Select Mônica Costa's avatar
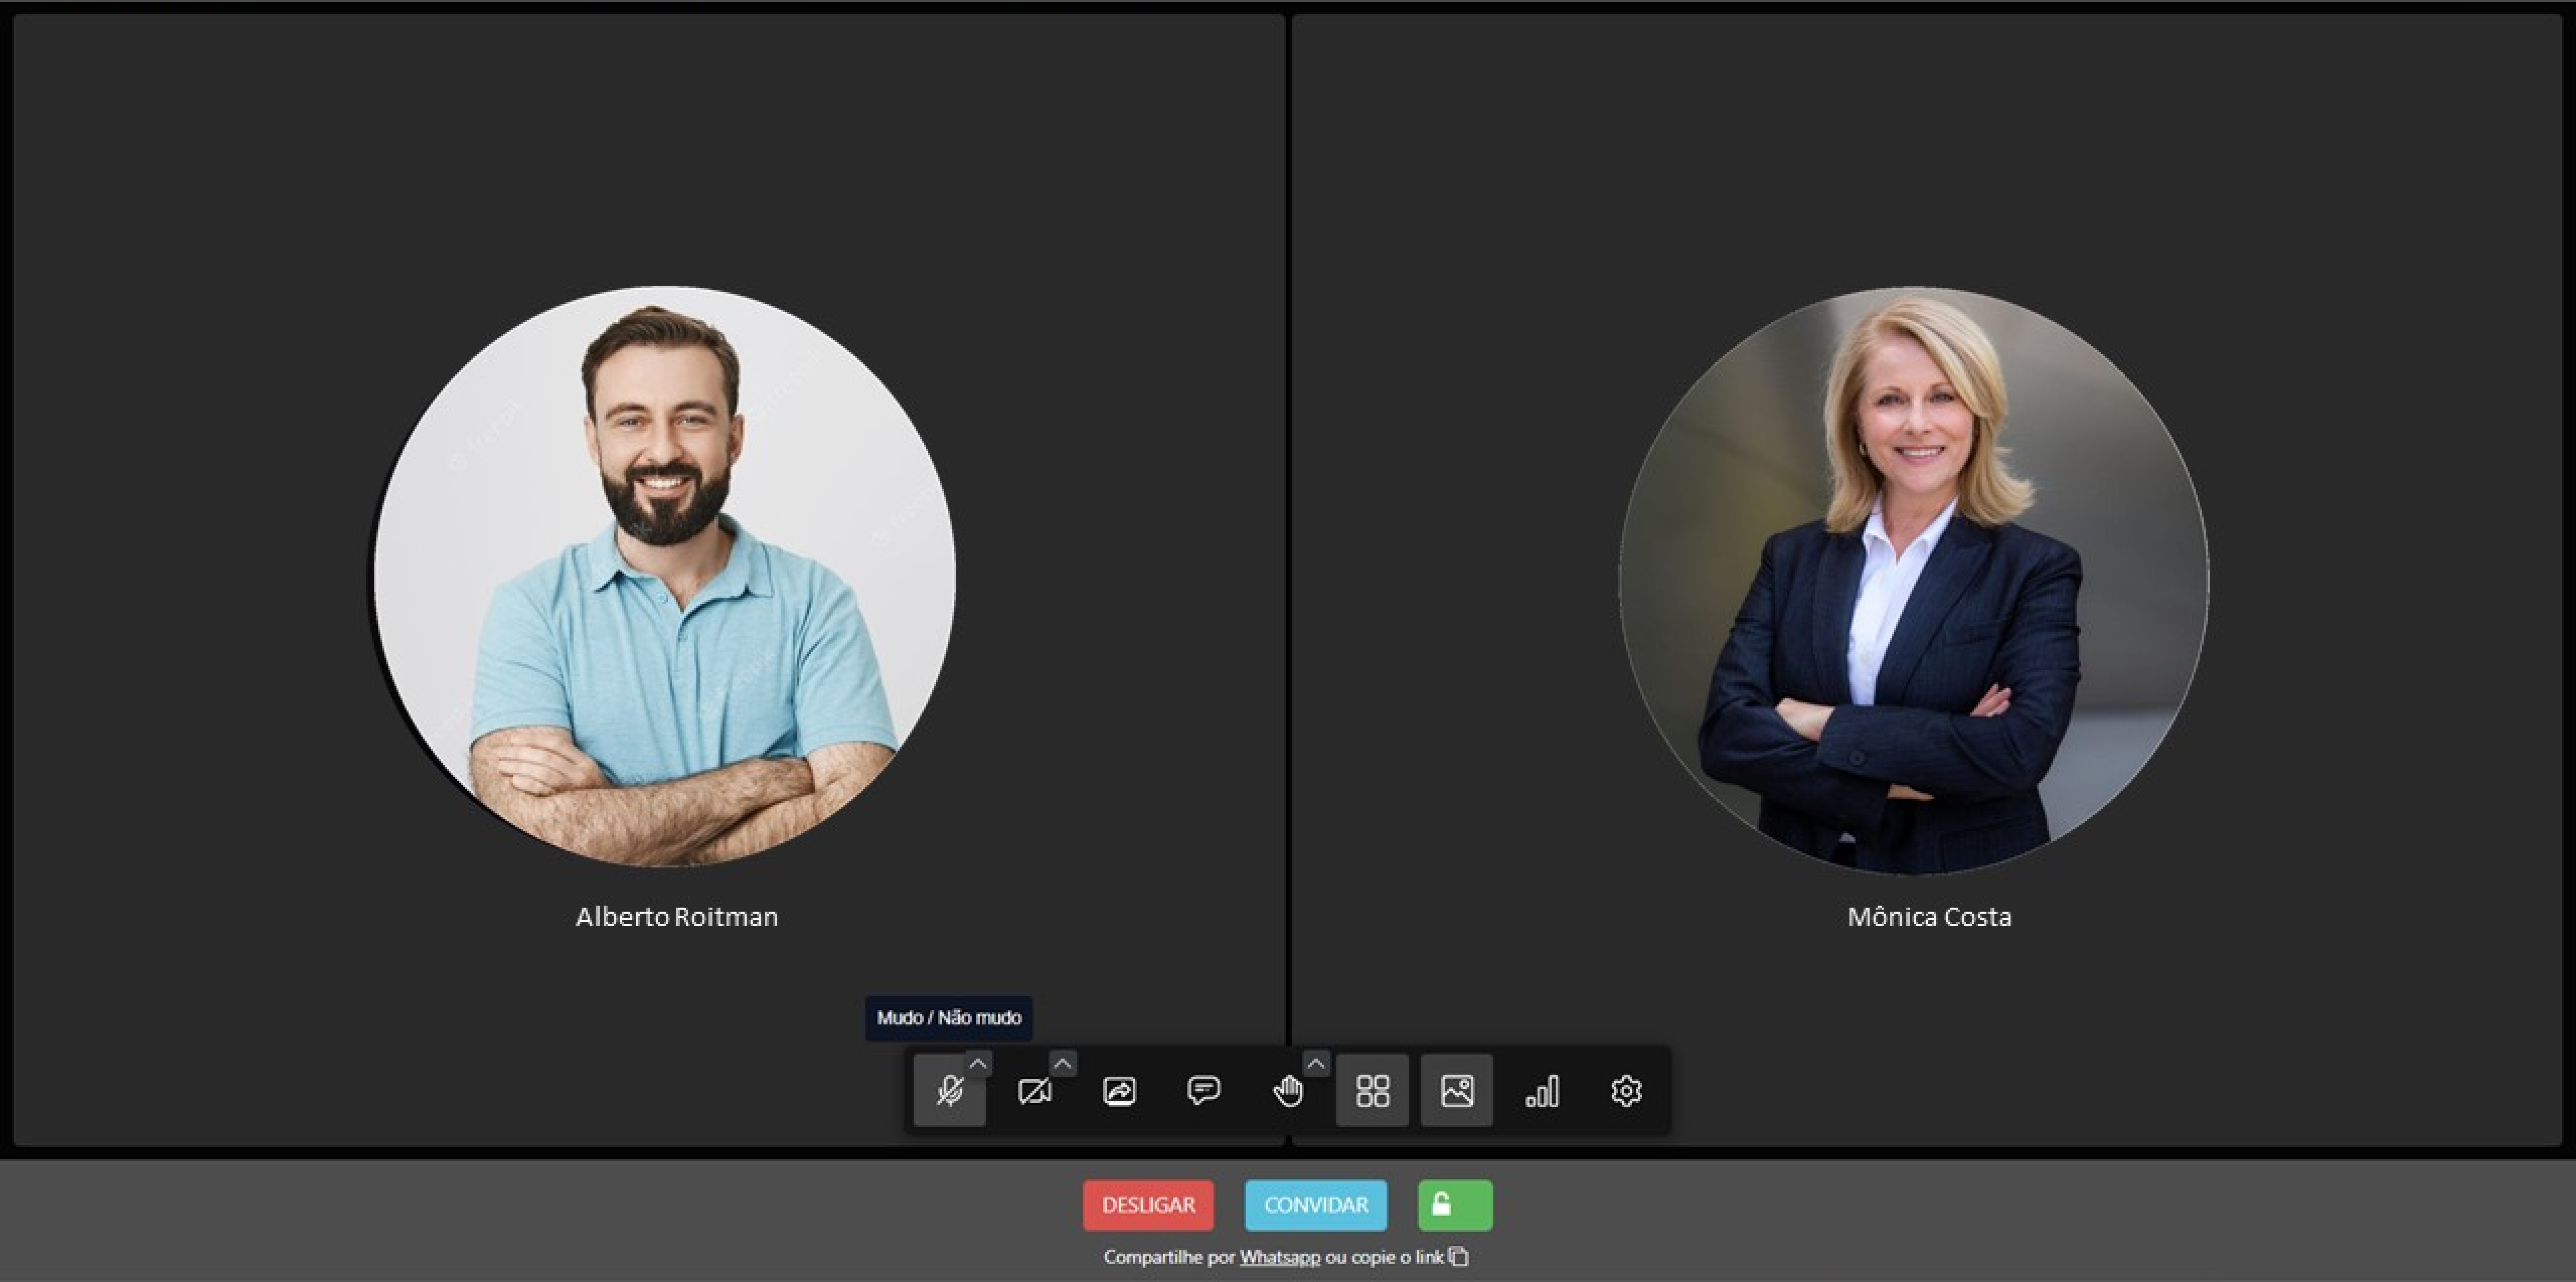 [x=1913, y=580]
